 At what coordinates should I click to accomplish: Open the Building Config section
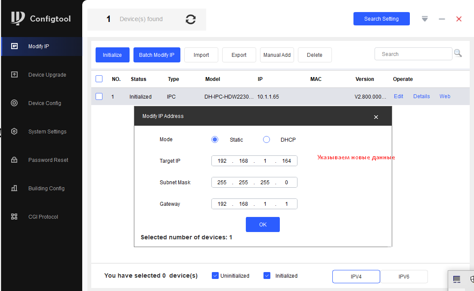point(42,188)
